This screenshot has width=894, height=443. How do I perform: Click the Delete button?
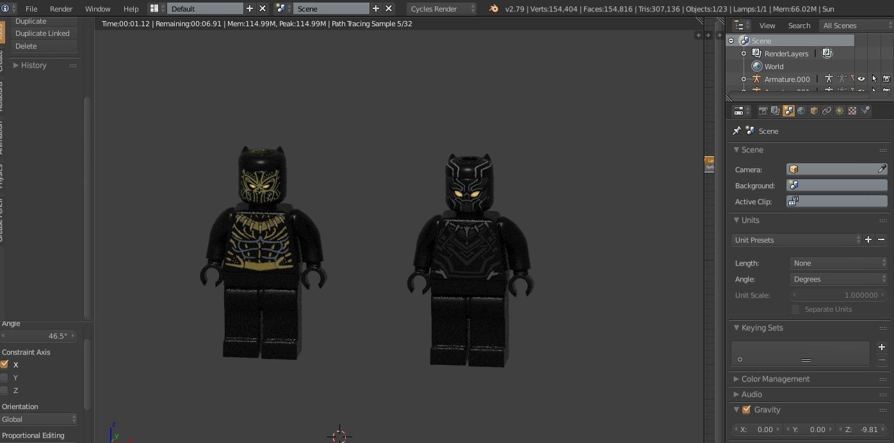click(x=44, y=45)
